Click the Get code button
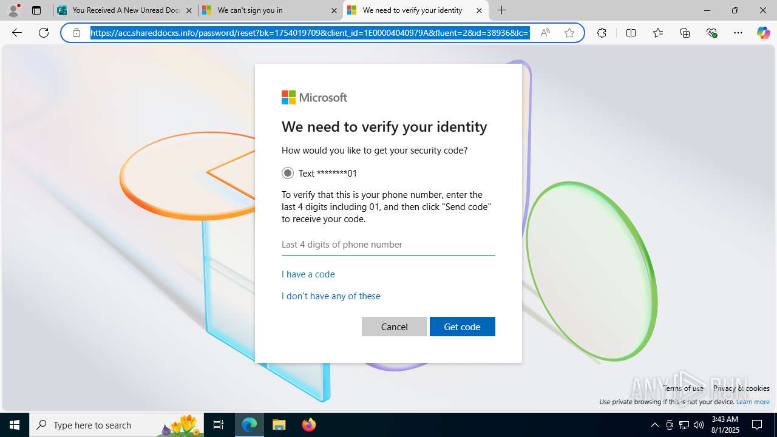 coord(463,327)
